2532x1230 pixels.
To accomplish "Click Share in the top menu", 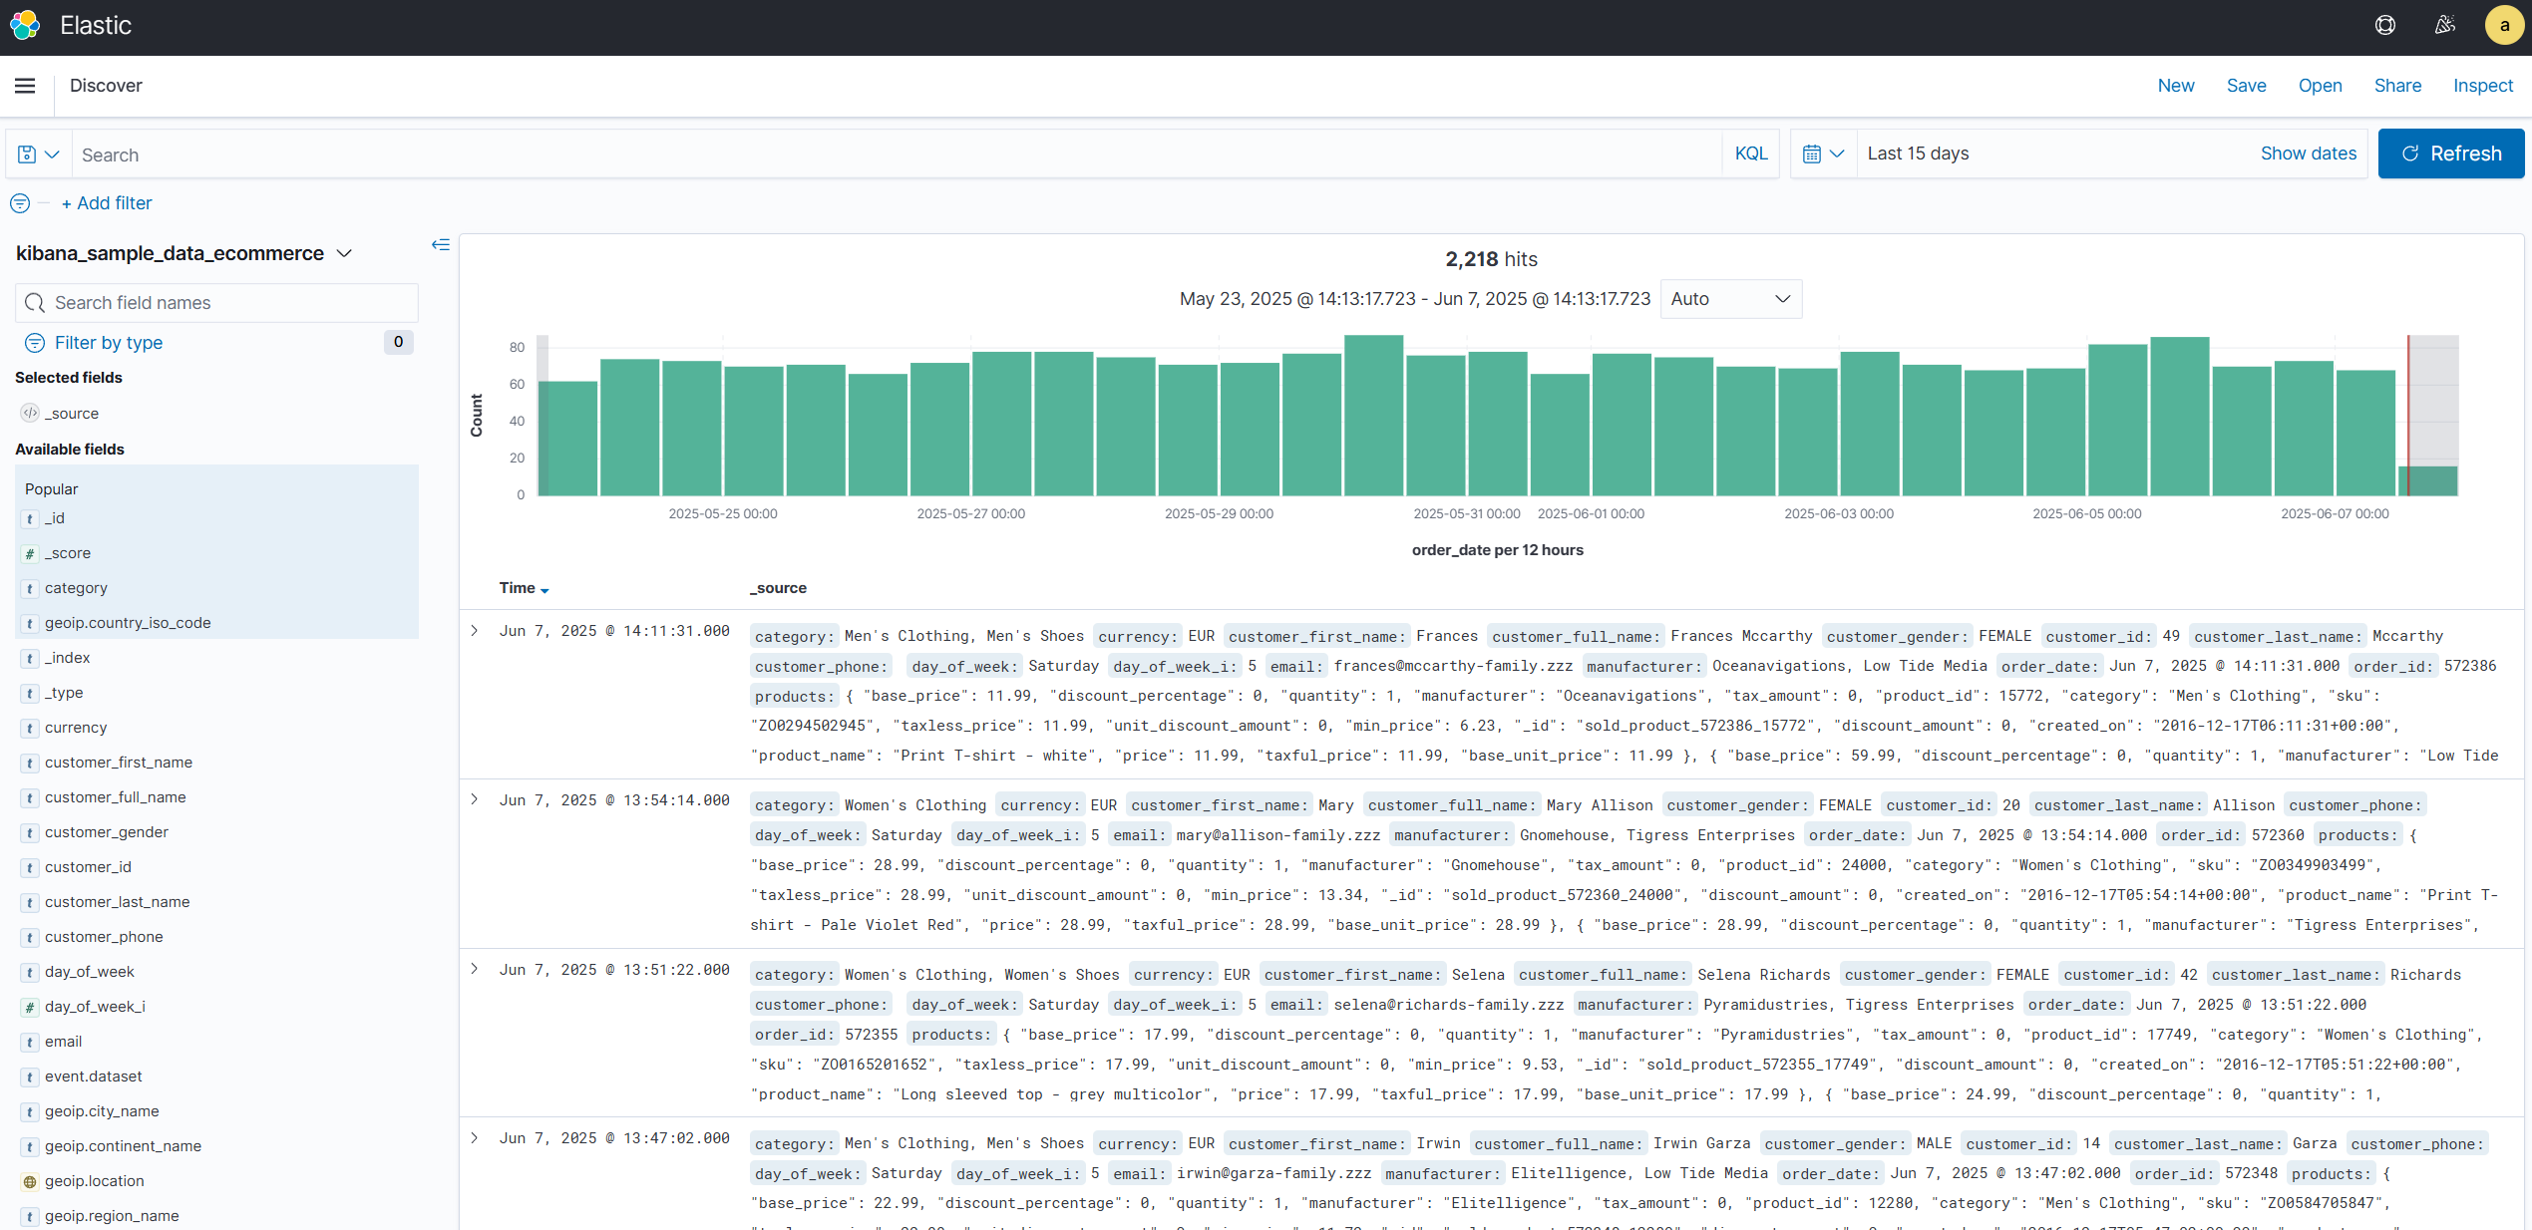I will click(2397, 86).
